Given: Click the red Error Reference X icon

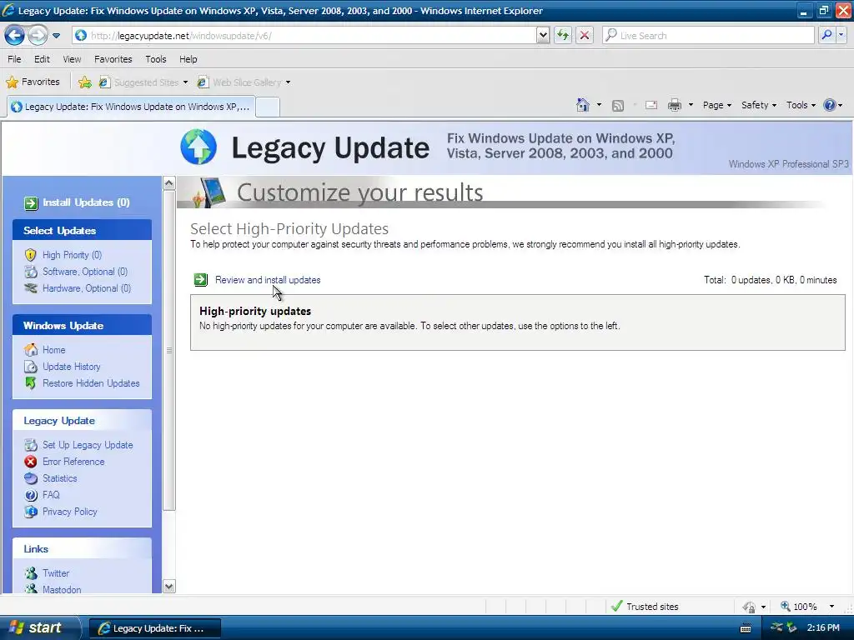Looking at the screenshot, I should pos(31,462).
